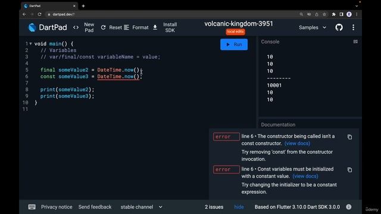Image resolution: width=381 pixels, height=214 pixels.
Task: Click the share page icon in the address bar
Action: coord(316,14)
